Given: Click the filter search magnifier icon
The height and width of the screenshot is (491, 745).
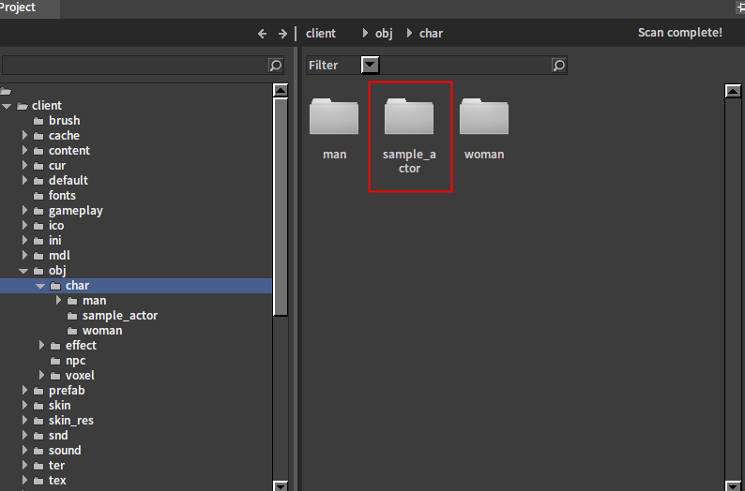Looking at the screenshot, I should click(x=559, y=66).
